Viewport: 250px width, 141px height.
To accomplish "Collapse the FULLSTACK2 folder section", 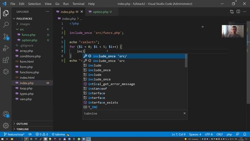I will [32, 19].
